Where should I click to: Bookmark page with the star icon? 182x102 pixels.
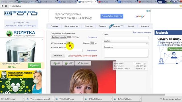click(181, 6)
